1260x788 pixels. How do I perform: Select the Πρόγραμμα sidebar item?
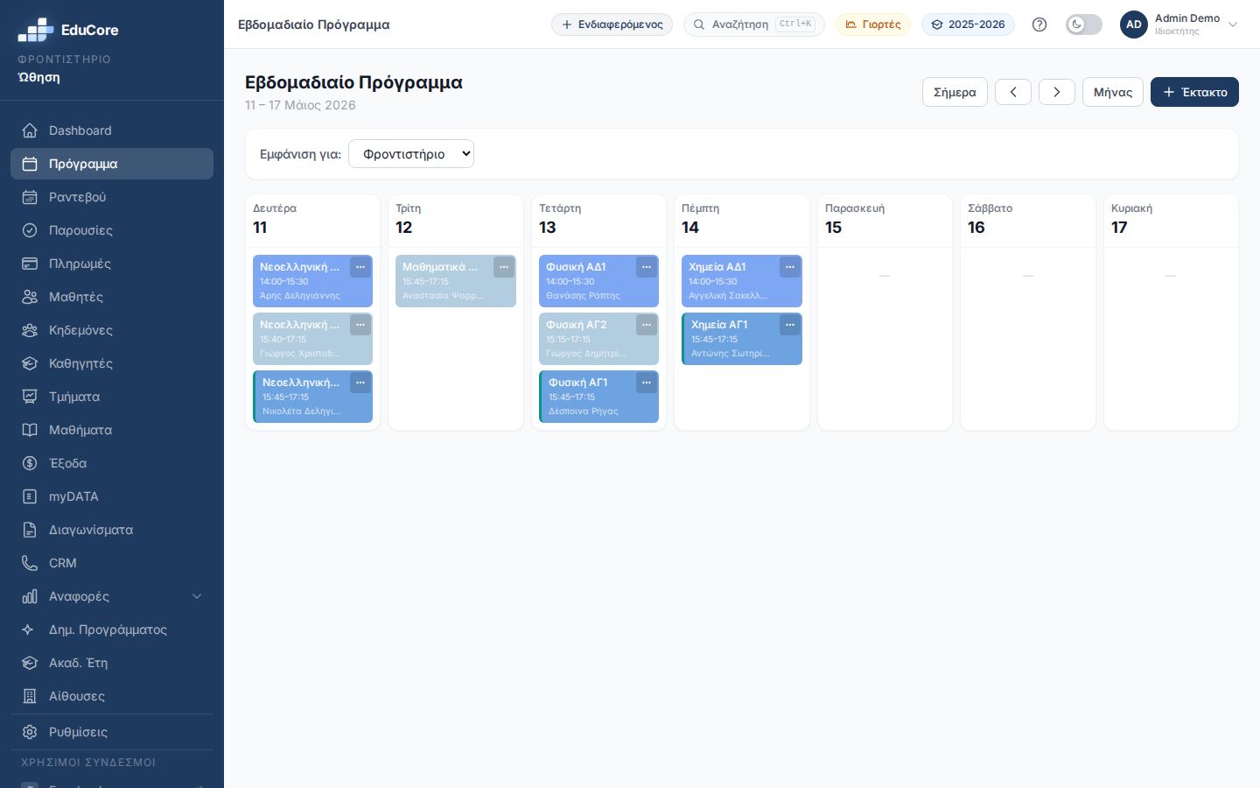[112, 164]
